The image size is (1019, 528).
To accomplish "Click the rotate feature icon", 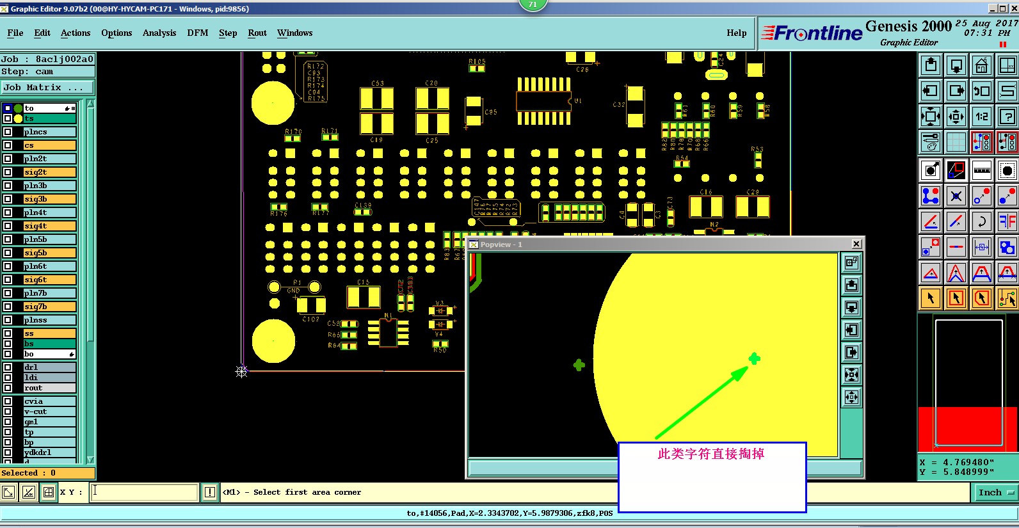I will [x=982, y=221].
